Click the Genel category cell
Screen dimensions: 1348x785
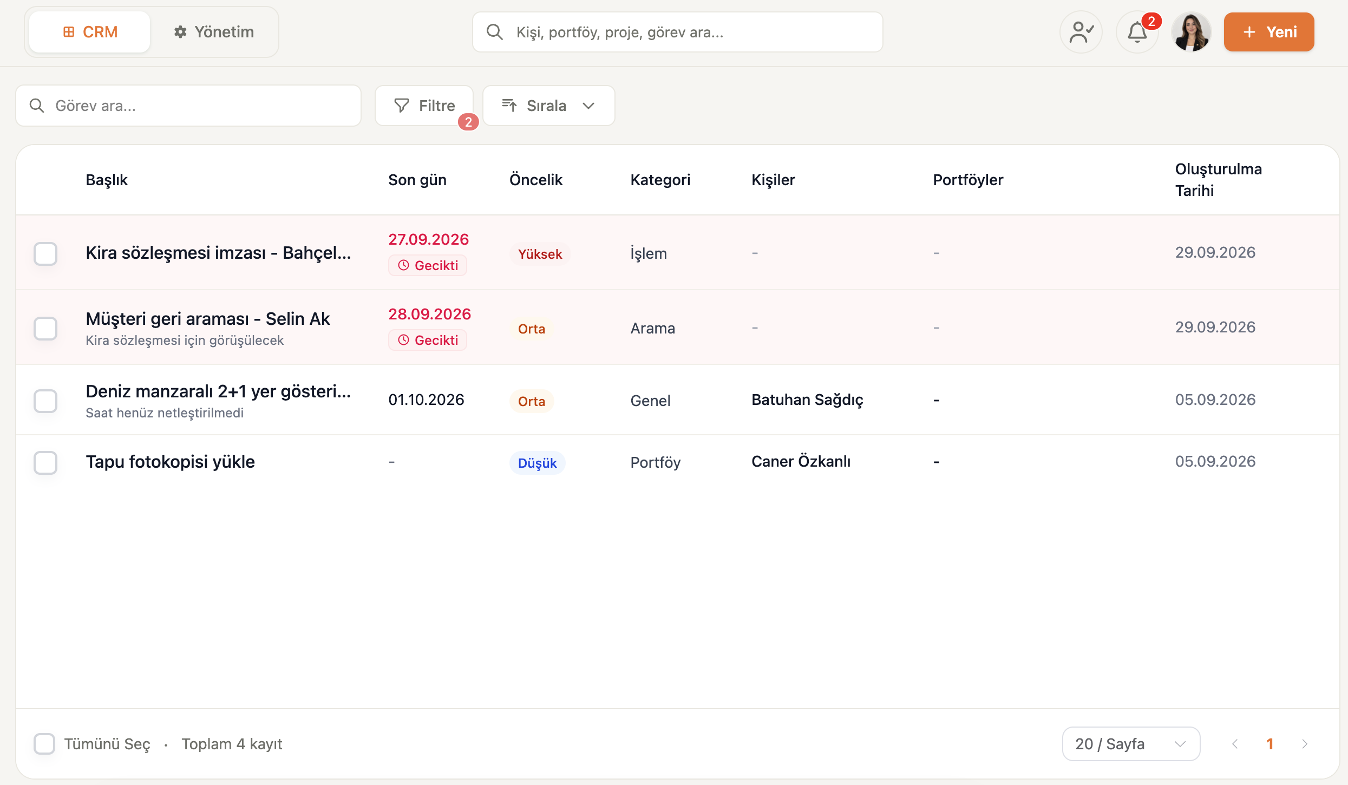coord(650,401)
